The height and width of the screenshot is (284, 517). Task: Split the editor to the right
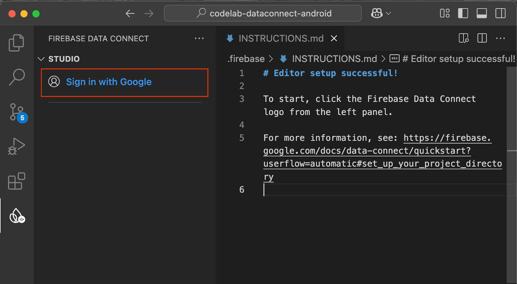point(482,38)
